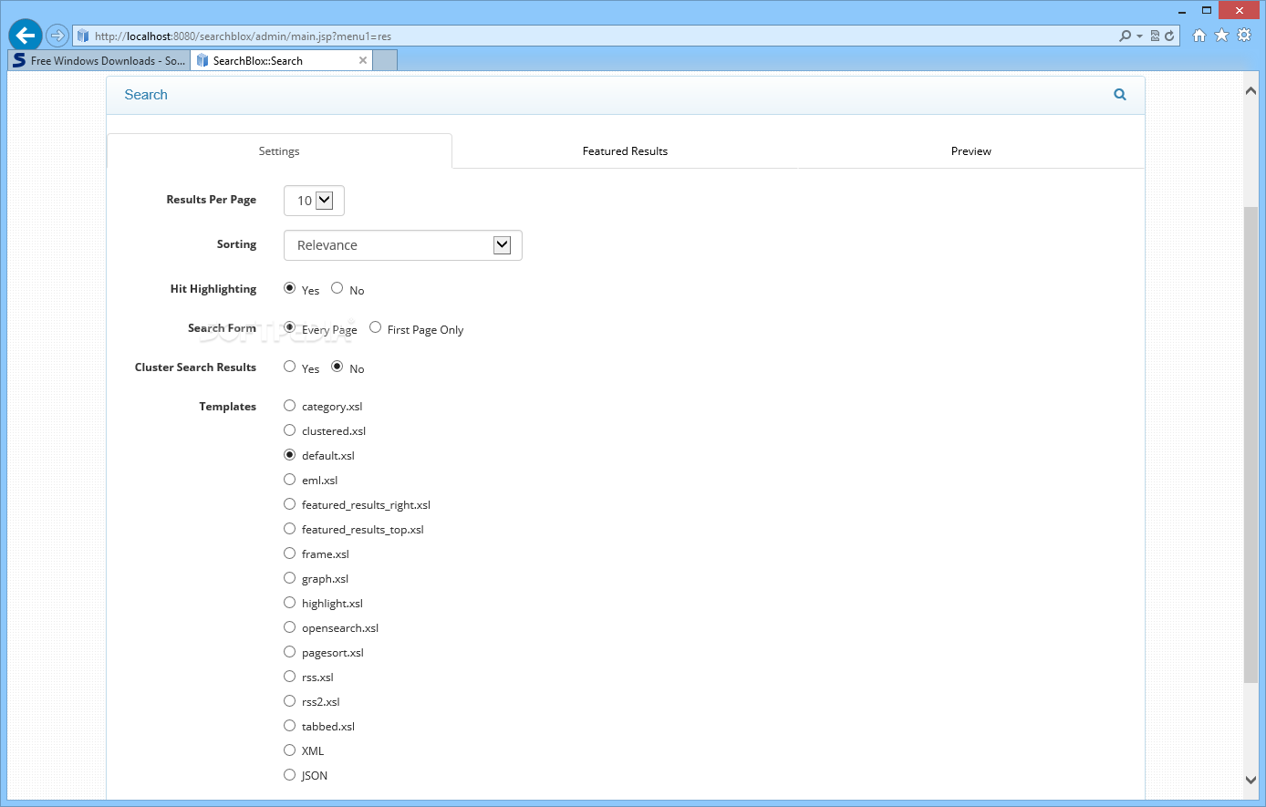Choose eml.xsl template
1266x807 pixels.
point(289,480)
